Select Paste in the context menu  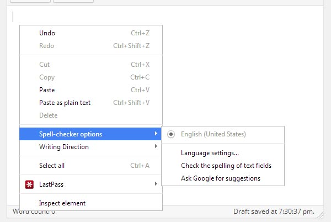[91, 90]
